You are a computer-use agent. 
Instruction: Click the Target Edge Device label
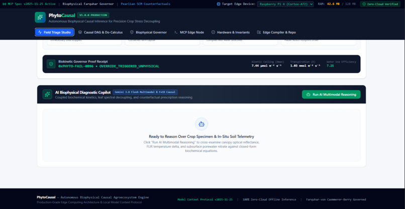pos(239,4)
